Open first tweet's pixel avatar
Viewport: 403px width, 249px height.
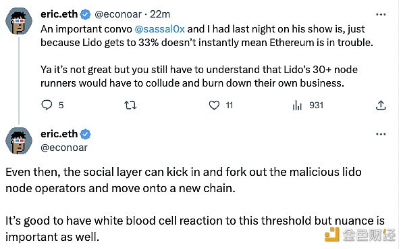click(x=19, y=21)
